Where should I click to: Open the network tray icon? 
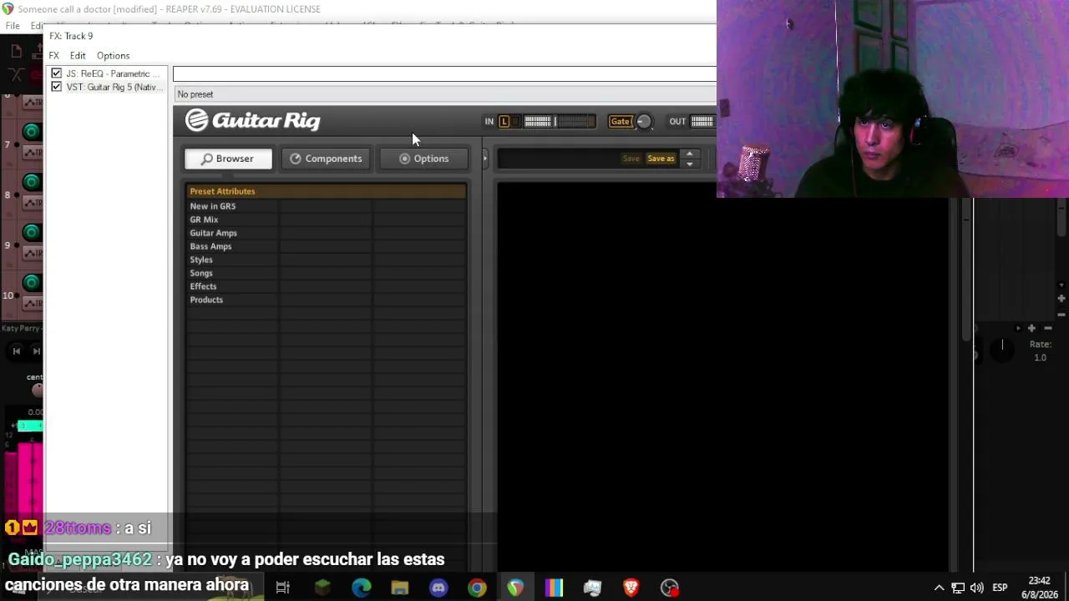958,588
